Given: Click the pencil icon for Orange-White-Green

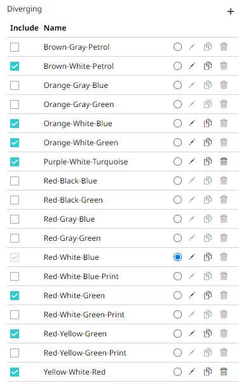Looking at the screenshot, I should click(x=192, y=143).
